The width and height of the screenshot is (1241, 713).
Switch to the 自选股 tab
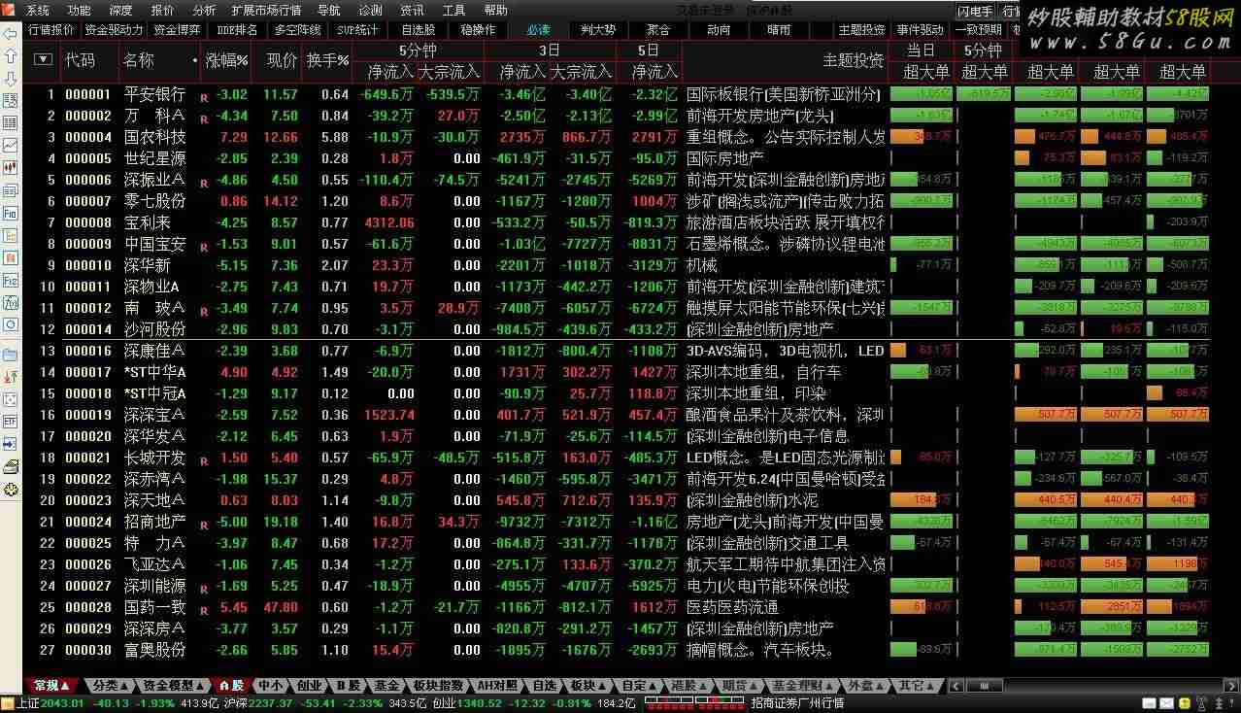(418, 30)
